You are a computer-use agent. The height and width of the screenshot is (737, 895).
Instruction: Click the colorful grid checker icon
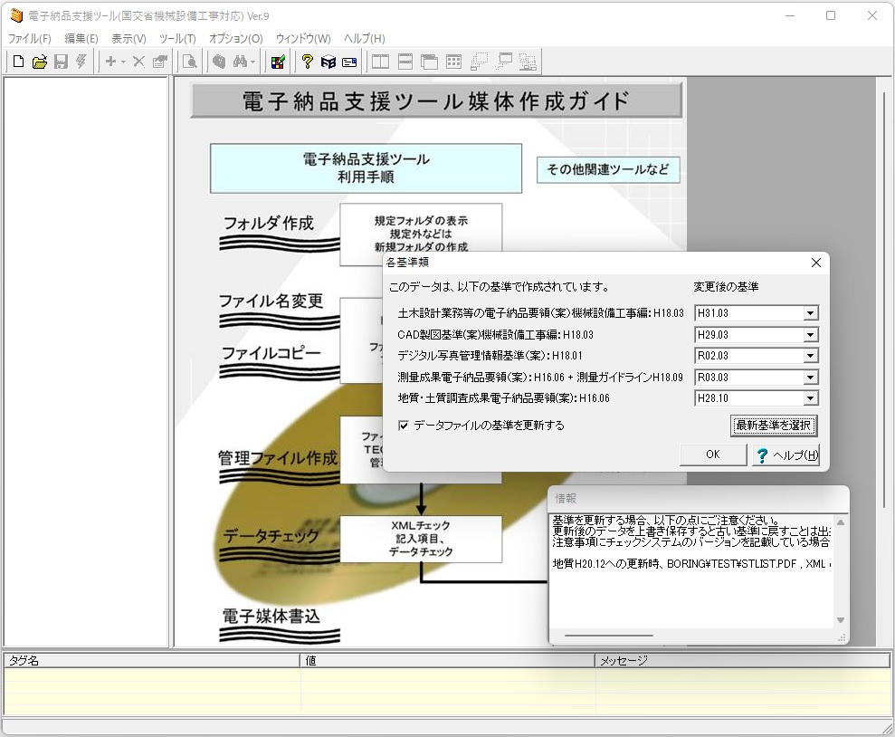[x=278, y=62]
